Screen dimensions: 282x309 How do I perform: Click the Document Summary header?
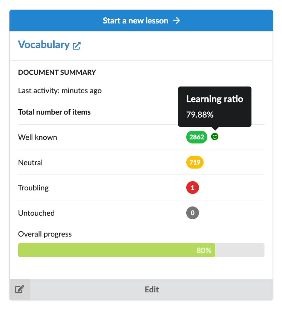pos(57,72)
